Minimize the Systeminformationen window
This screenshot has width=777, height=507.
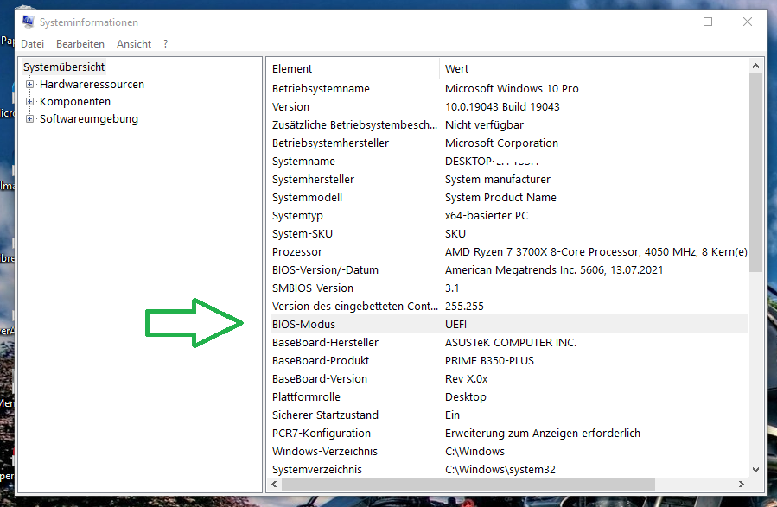pos(669,22)
